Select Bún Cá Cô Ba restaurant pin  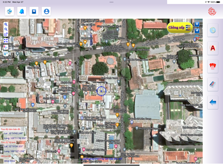(x=85, y=28)
